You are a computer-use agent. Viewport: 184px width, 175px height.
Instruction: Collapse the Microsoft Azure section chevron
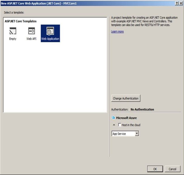(114, 125)
